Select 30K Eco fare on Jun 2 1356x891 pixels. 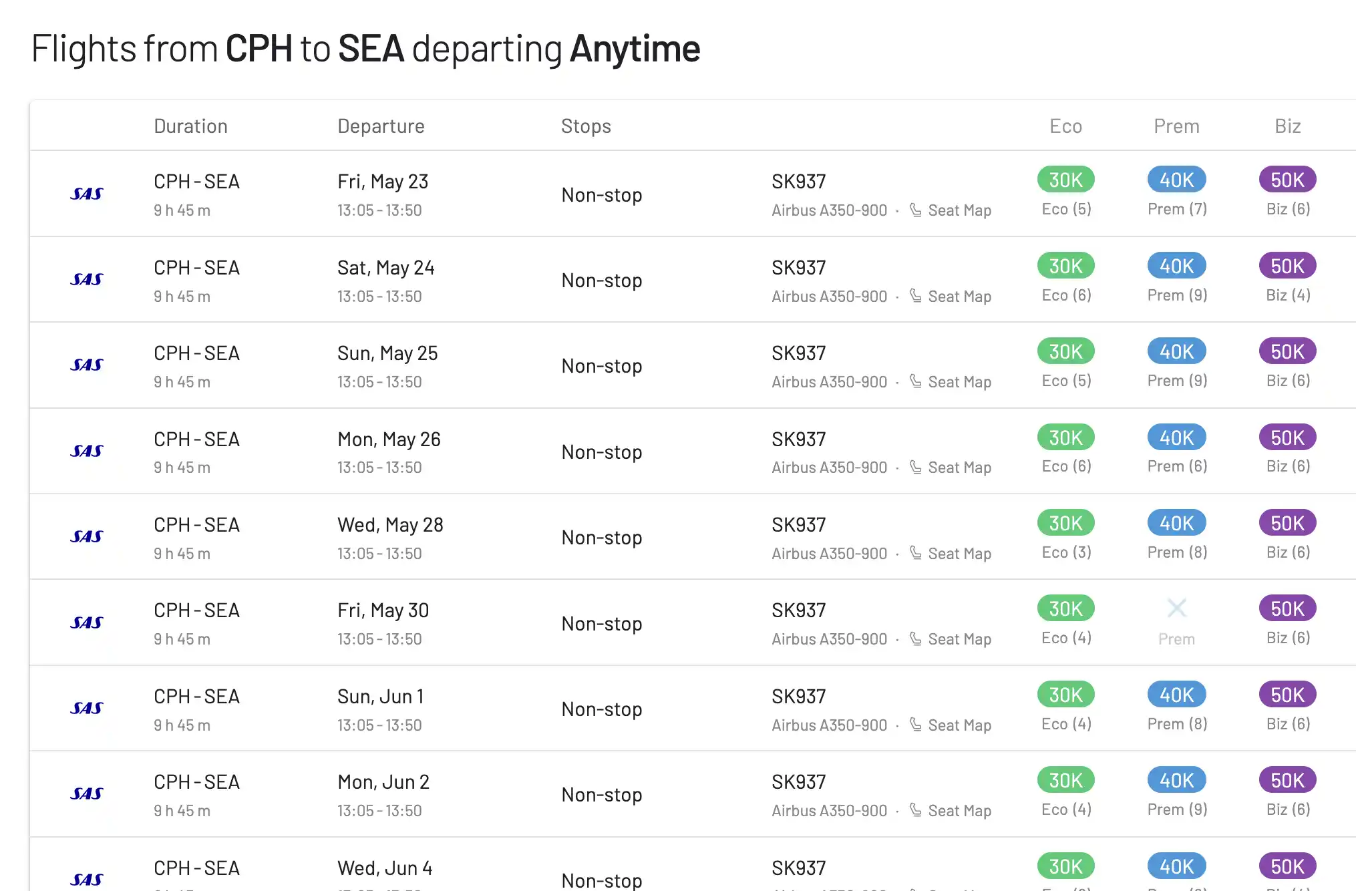(x=1066, y=780)
